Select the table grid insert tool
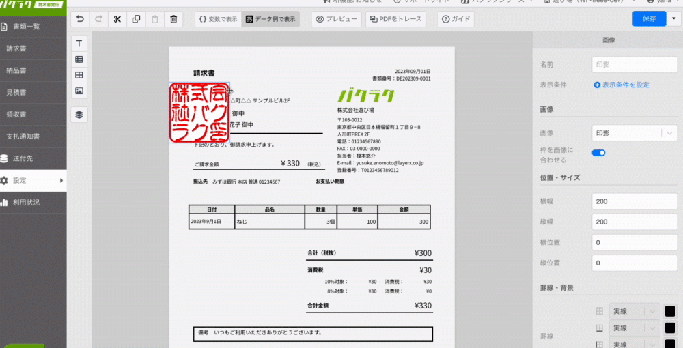 coord(79,75)
